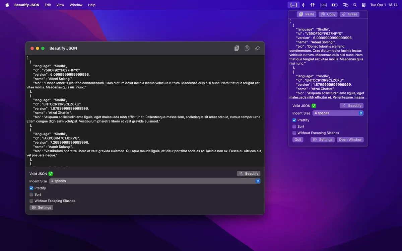Click Copy in the popover panel
Viewport: 402px width, 251px height.
coord(328,14)
